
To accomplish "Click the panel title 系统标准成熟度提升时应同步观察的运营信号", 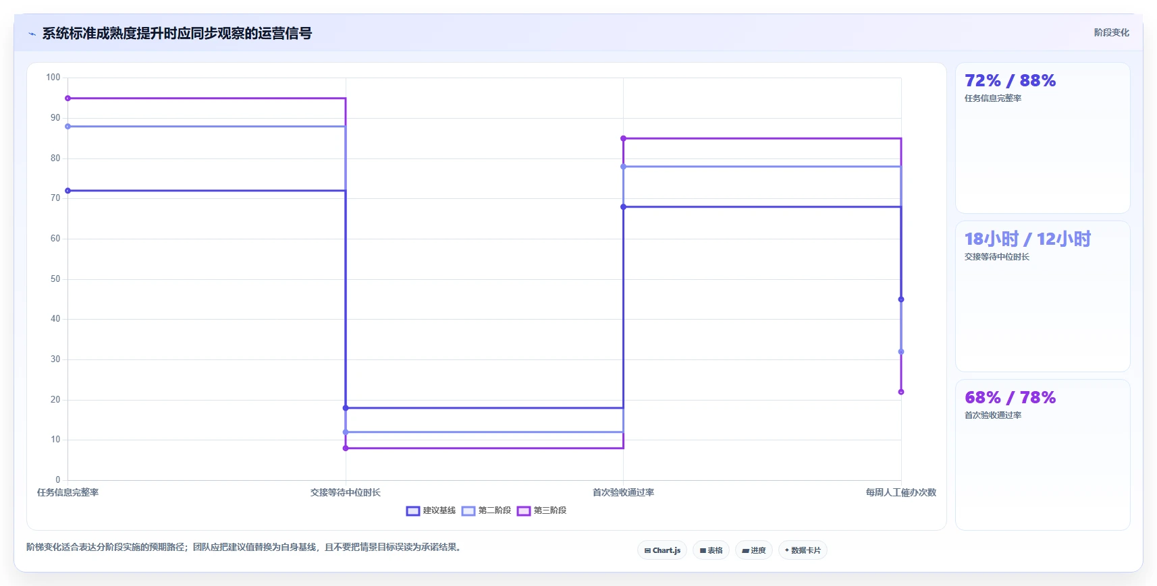I will click(177, 34).
